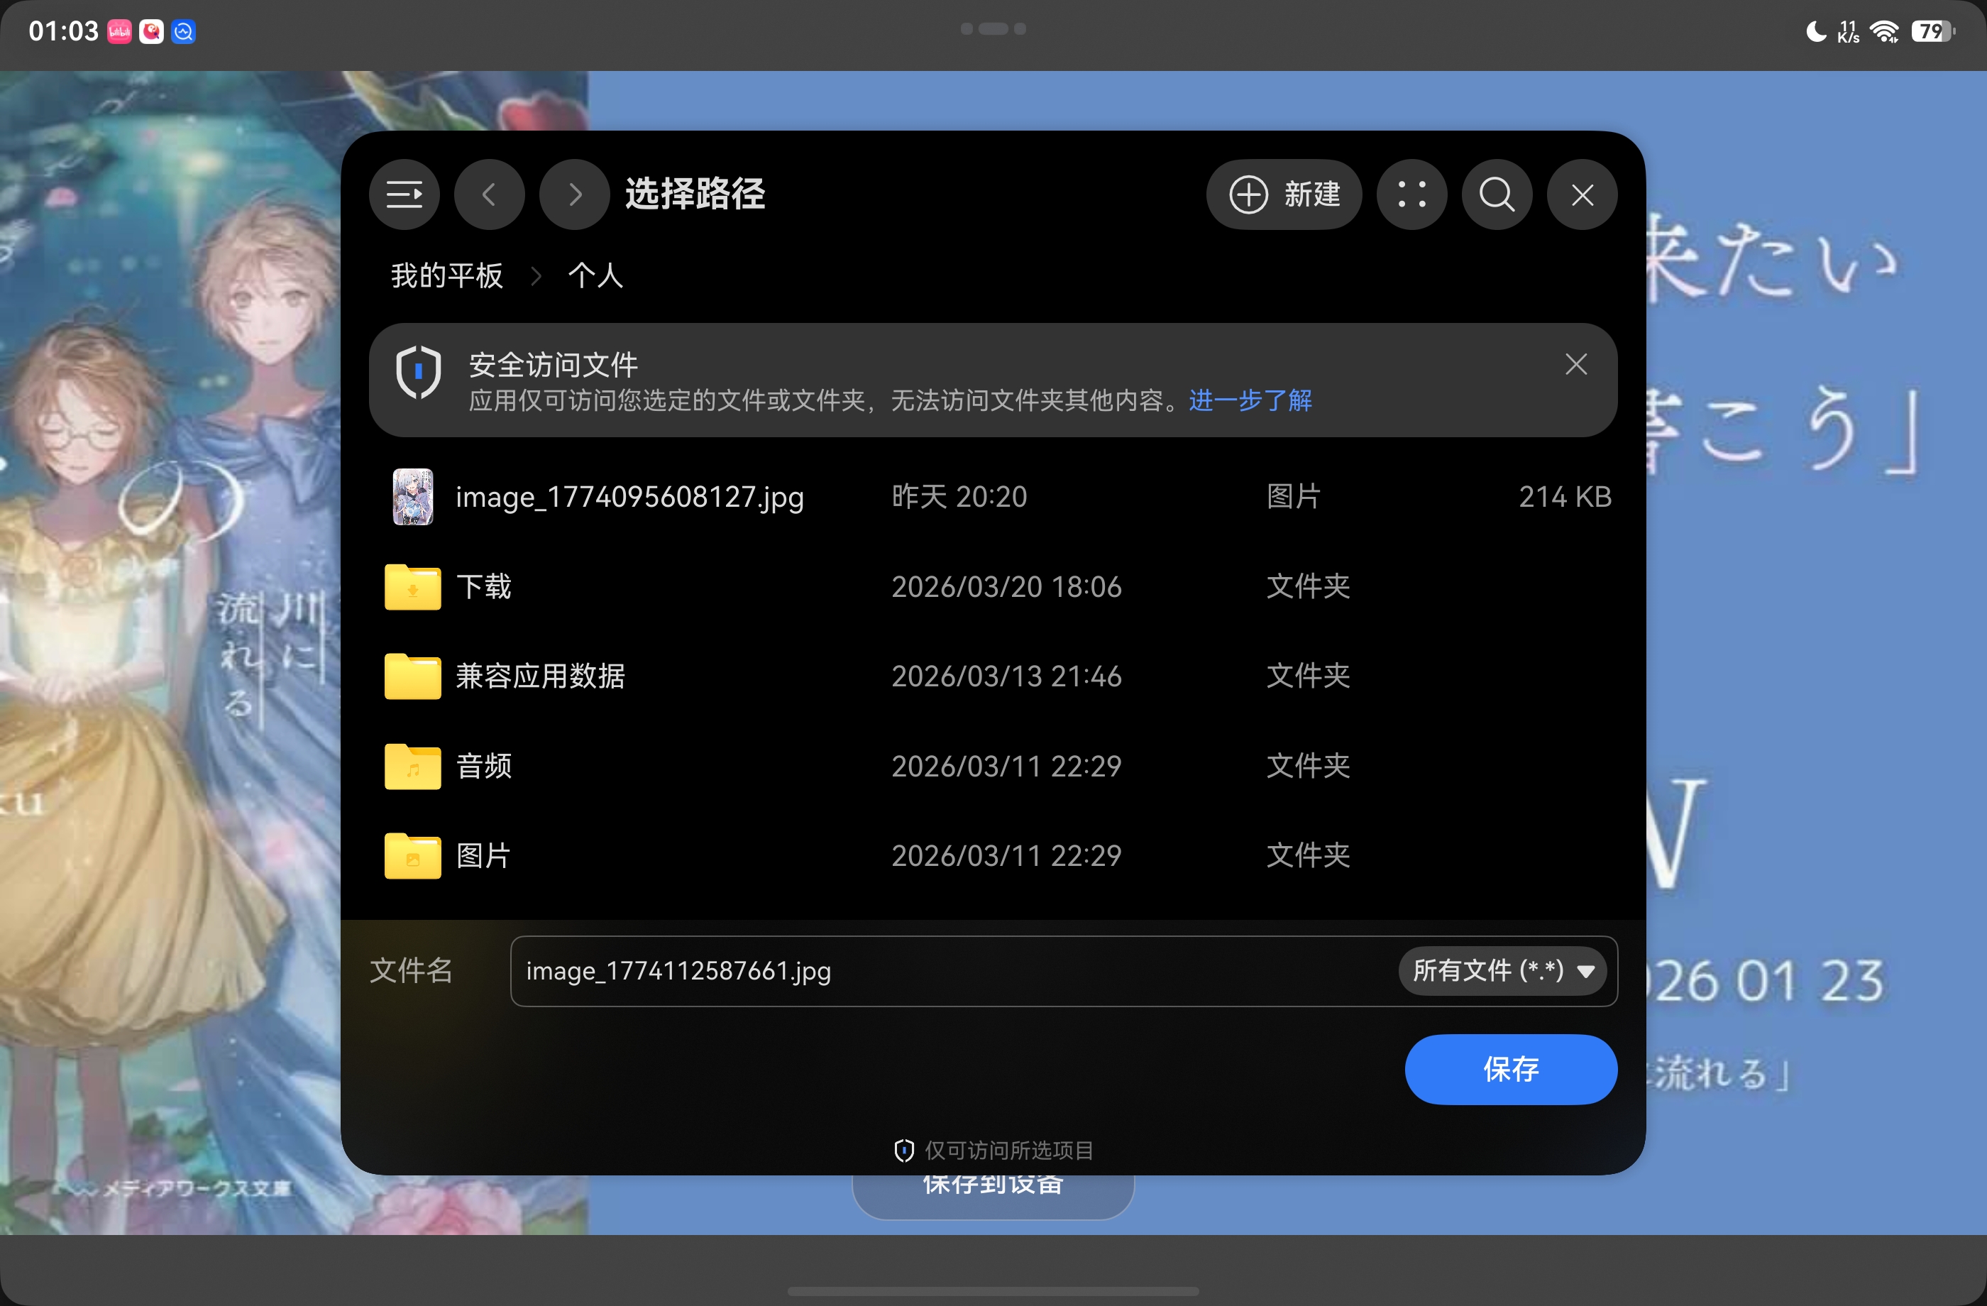Expand the 所有文件 (*.*) type dropdown
1987x1306 pixels.
coord(1502,970)
